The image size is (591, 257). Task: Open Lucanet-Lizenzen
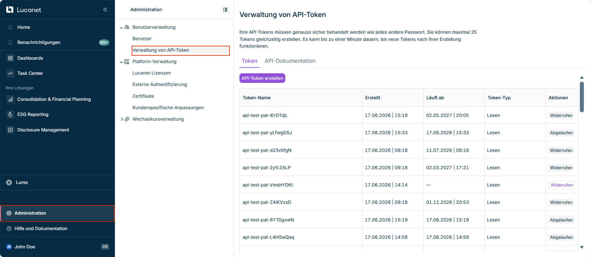[x=151, y=73]
